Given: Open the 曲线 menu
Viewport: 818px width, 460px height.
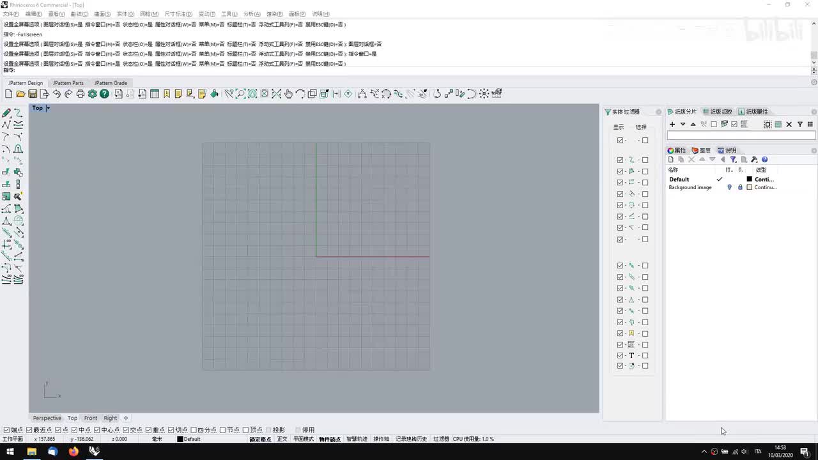Looking at the screenshot, I should 79,13.
